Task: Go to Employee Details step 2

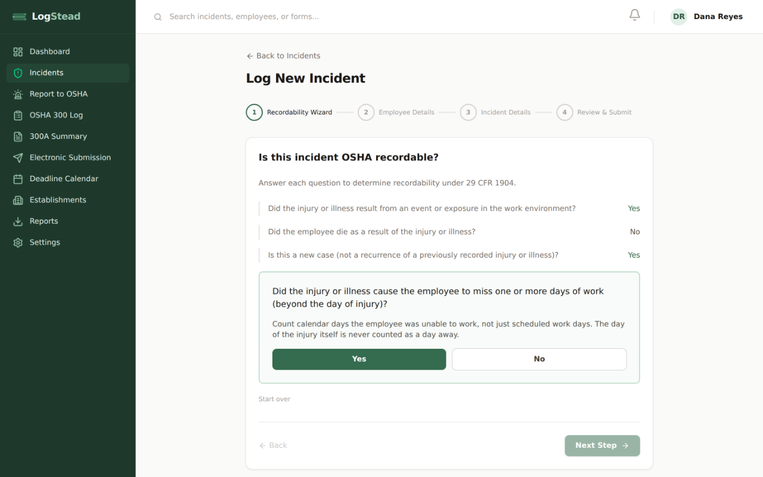Action: pos(396,112)
